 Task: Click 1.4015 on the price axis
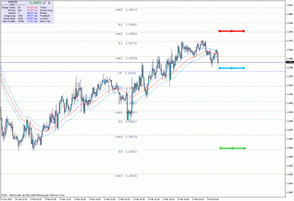pos(290,5)
